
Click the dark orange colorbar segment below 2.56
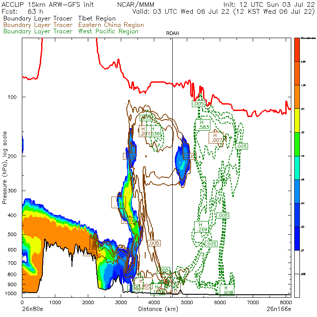pyautogui.click(x=297, y=73)
